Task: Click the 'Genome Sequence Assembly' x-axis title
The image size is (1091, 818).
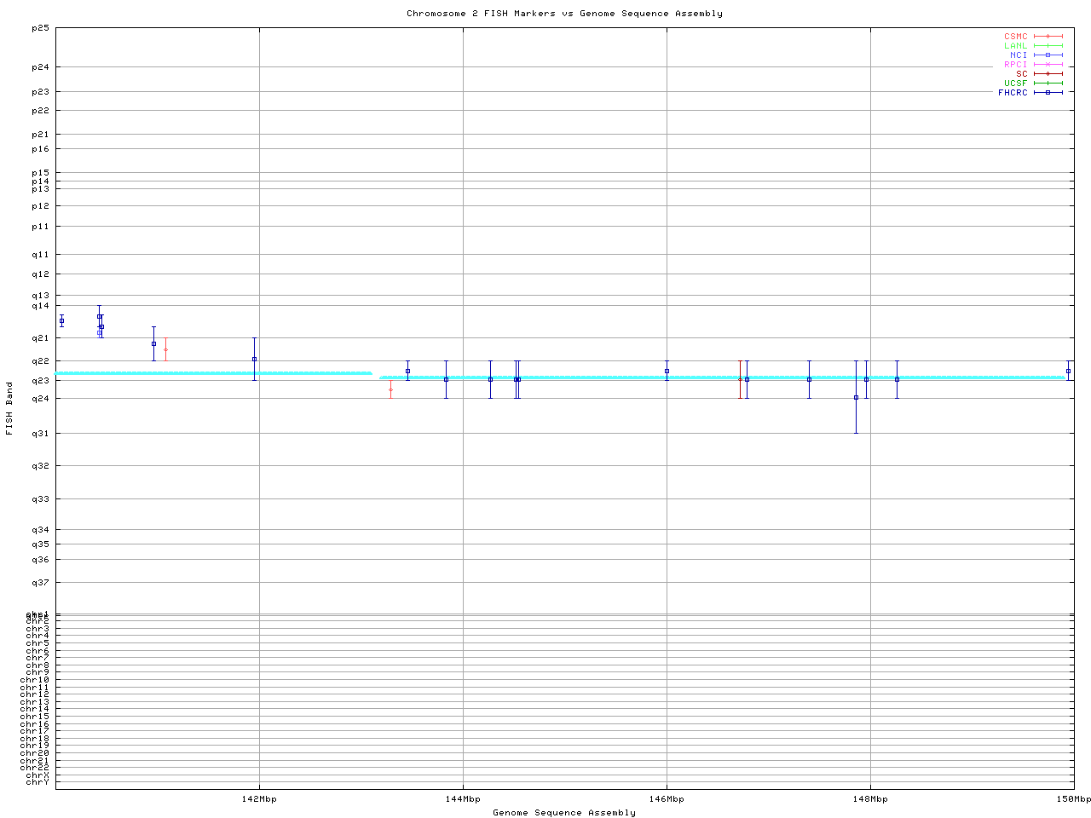Action: [x=564, y=813]
